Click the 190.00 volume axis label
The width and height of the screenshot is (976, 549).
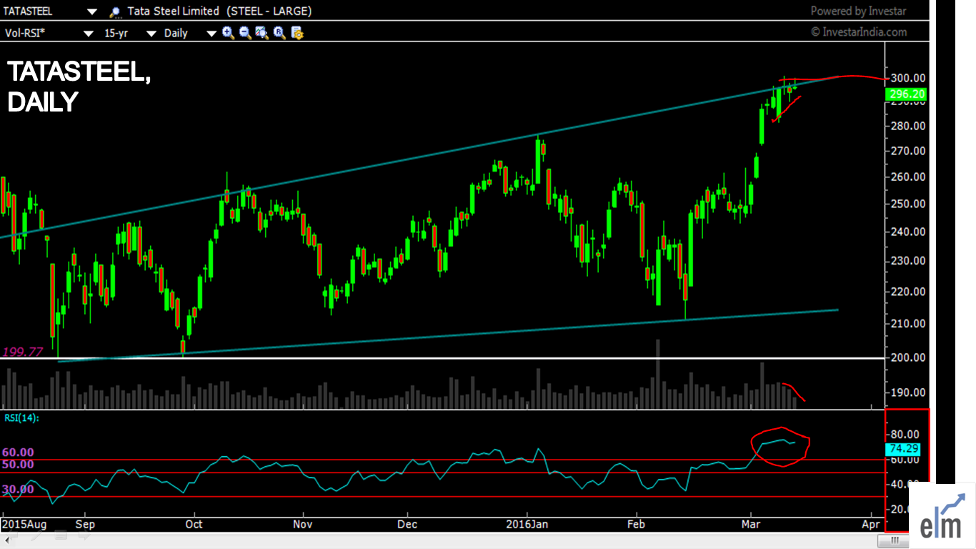coord(907,392)
